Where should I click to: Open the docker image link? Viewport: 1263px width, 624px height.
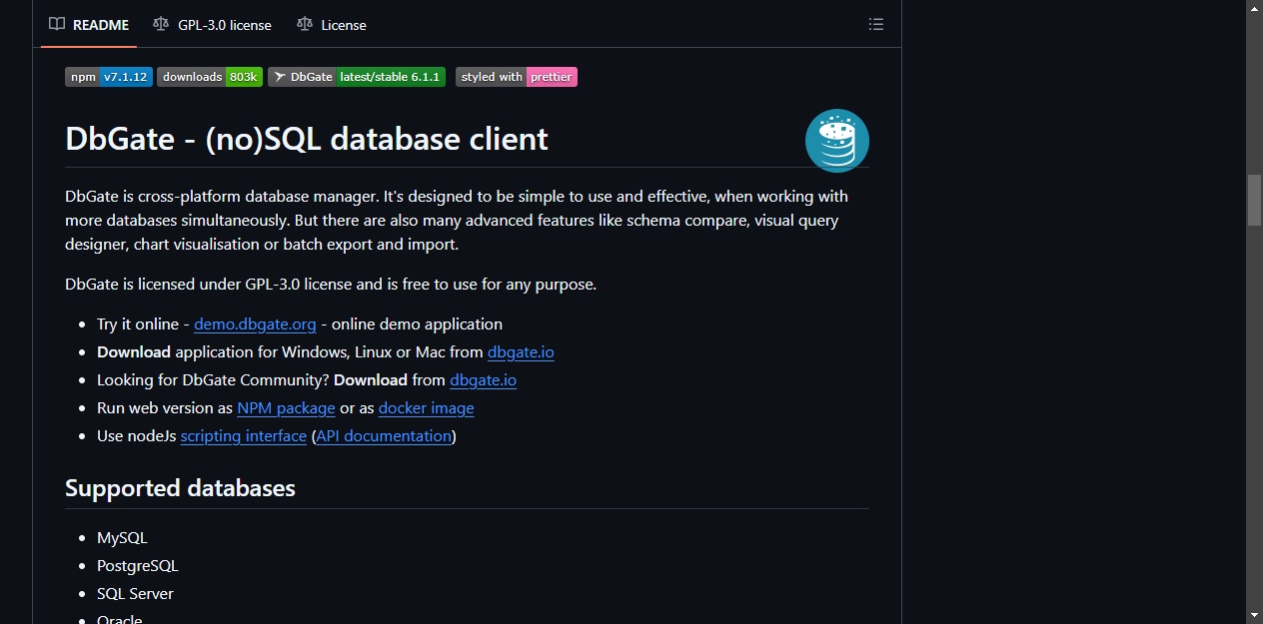[x=426, y=408]
